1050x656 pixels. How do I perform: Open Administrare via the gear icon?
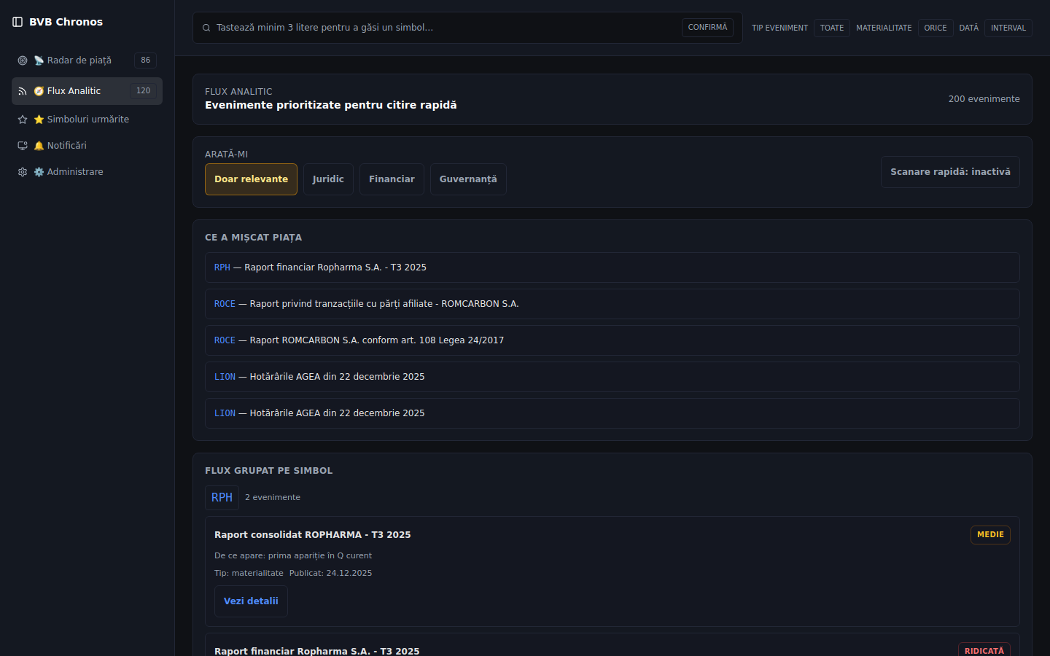(x=22, y=171)
